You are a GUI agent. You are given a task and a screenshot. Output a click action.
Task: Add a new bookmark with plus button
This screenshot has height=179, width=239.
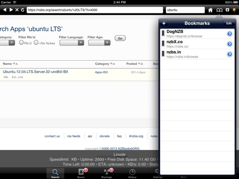[x=164, y=23]
